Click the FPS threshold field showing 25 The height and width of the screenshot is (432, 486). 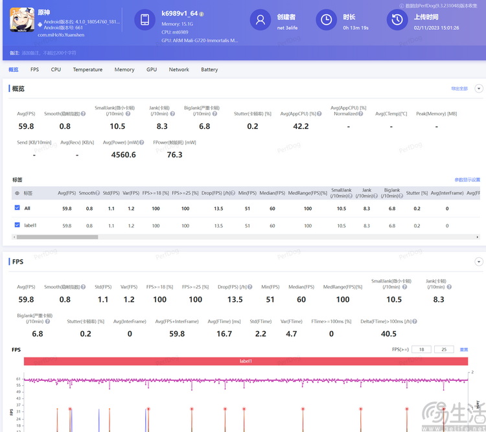coord(444,350)
